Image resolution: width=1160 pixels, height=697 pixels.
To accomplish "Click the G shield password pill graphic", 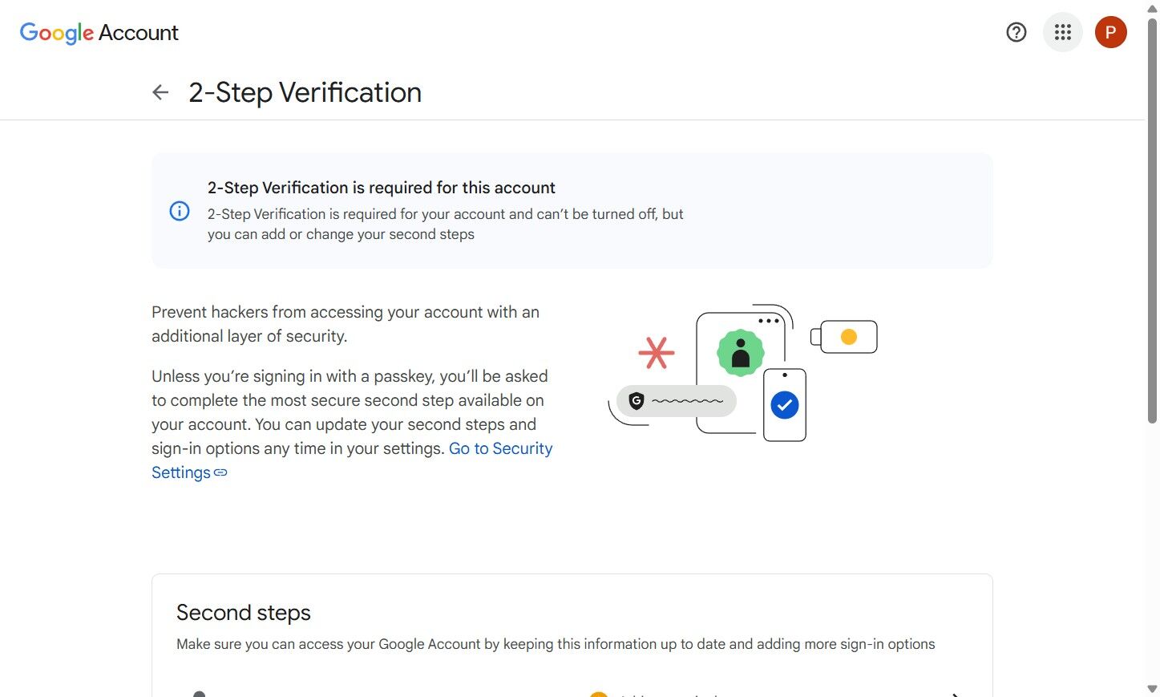I will 676,400.
